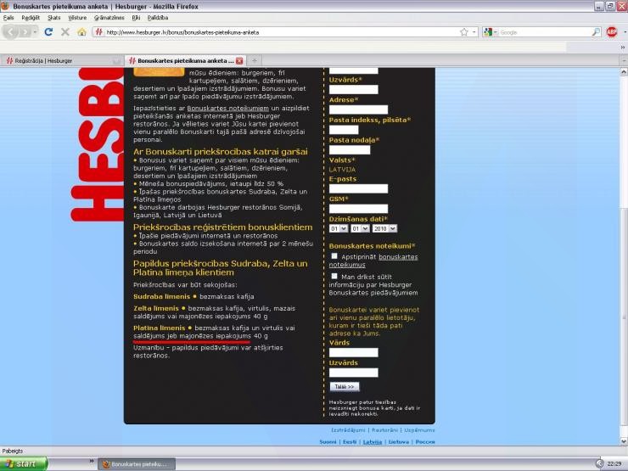Open the birth month dropdown
The height and width of the screenshot is (471, 628).
tap(359, 228)
